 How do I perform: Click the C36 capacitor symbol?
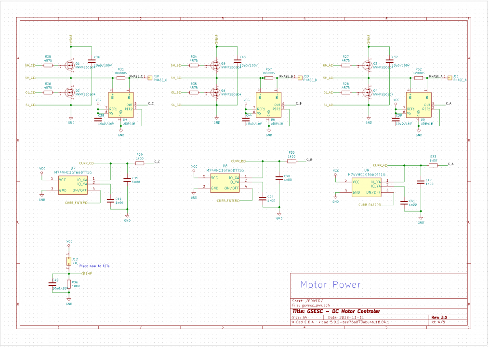pos(92,61)
